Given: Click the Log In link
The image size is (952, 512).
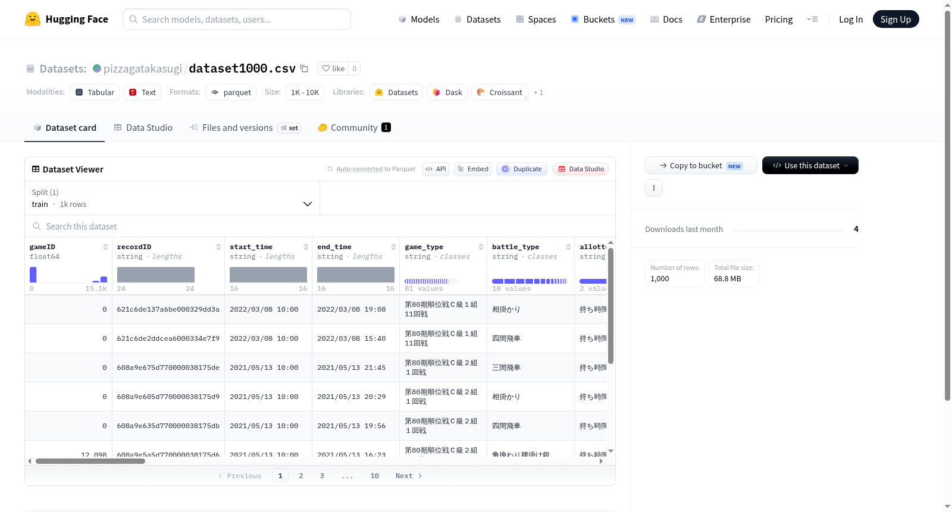Looking at the screenshot, I should [x=851, y=19].
